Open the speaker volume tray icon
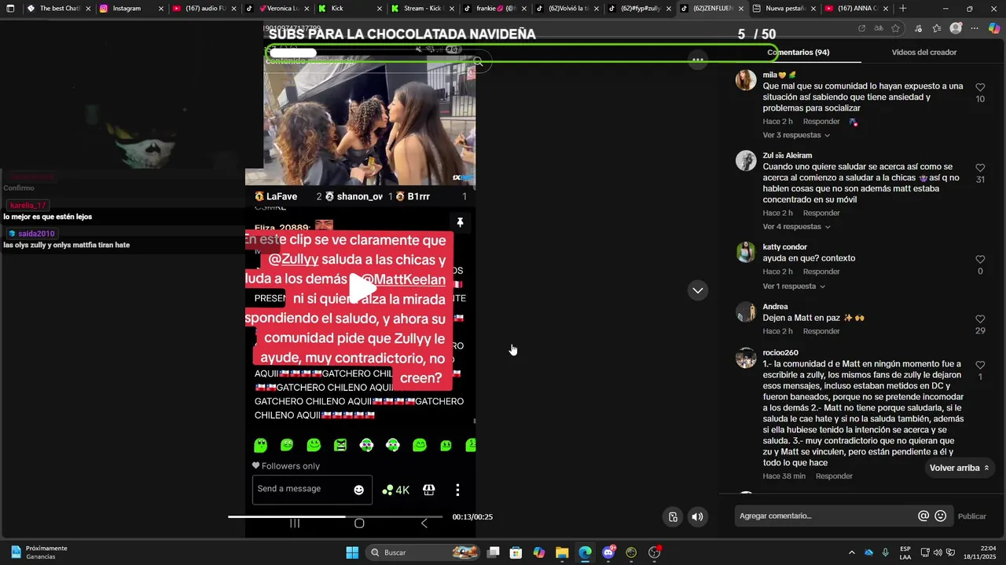The width and height of the screenshot is (1006, 565). point(938,552)
